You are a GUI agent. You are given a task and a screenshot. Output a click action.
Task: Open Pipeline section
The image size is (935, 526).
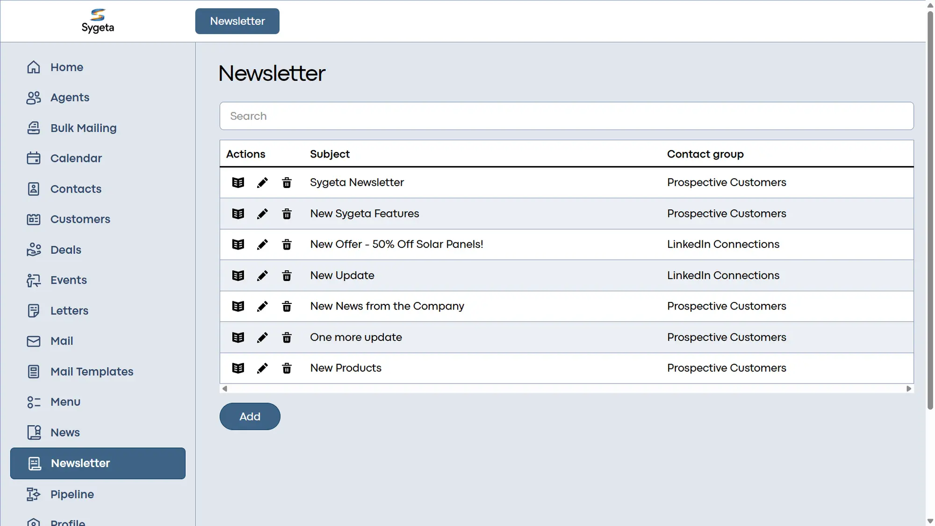point(98,494)
